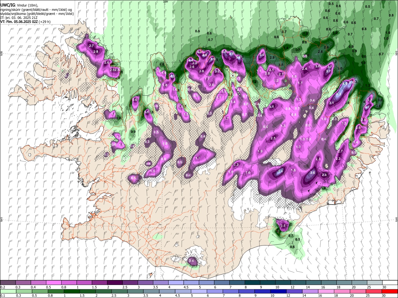
Task: Click the pale green 0.1 swatch in bottom legend row
Action: [x=8, y=291]
